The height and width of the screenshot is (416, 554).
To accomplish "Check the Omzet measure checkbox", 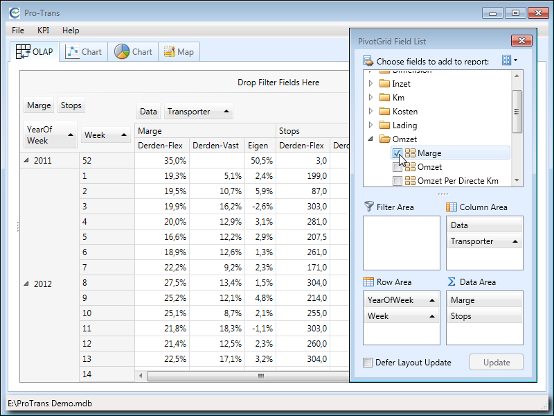I will click(x=397, y=167).
